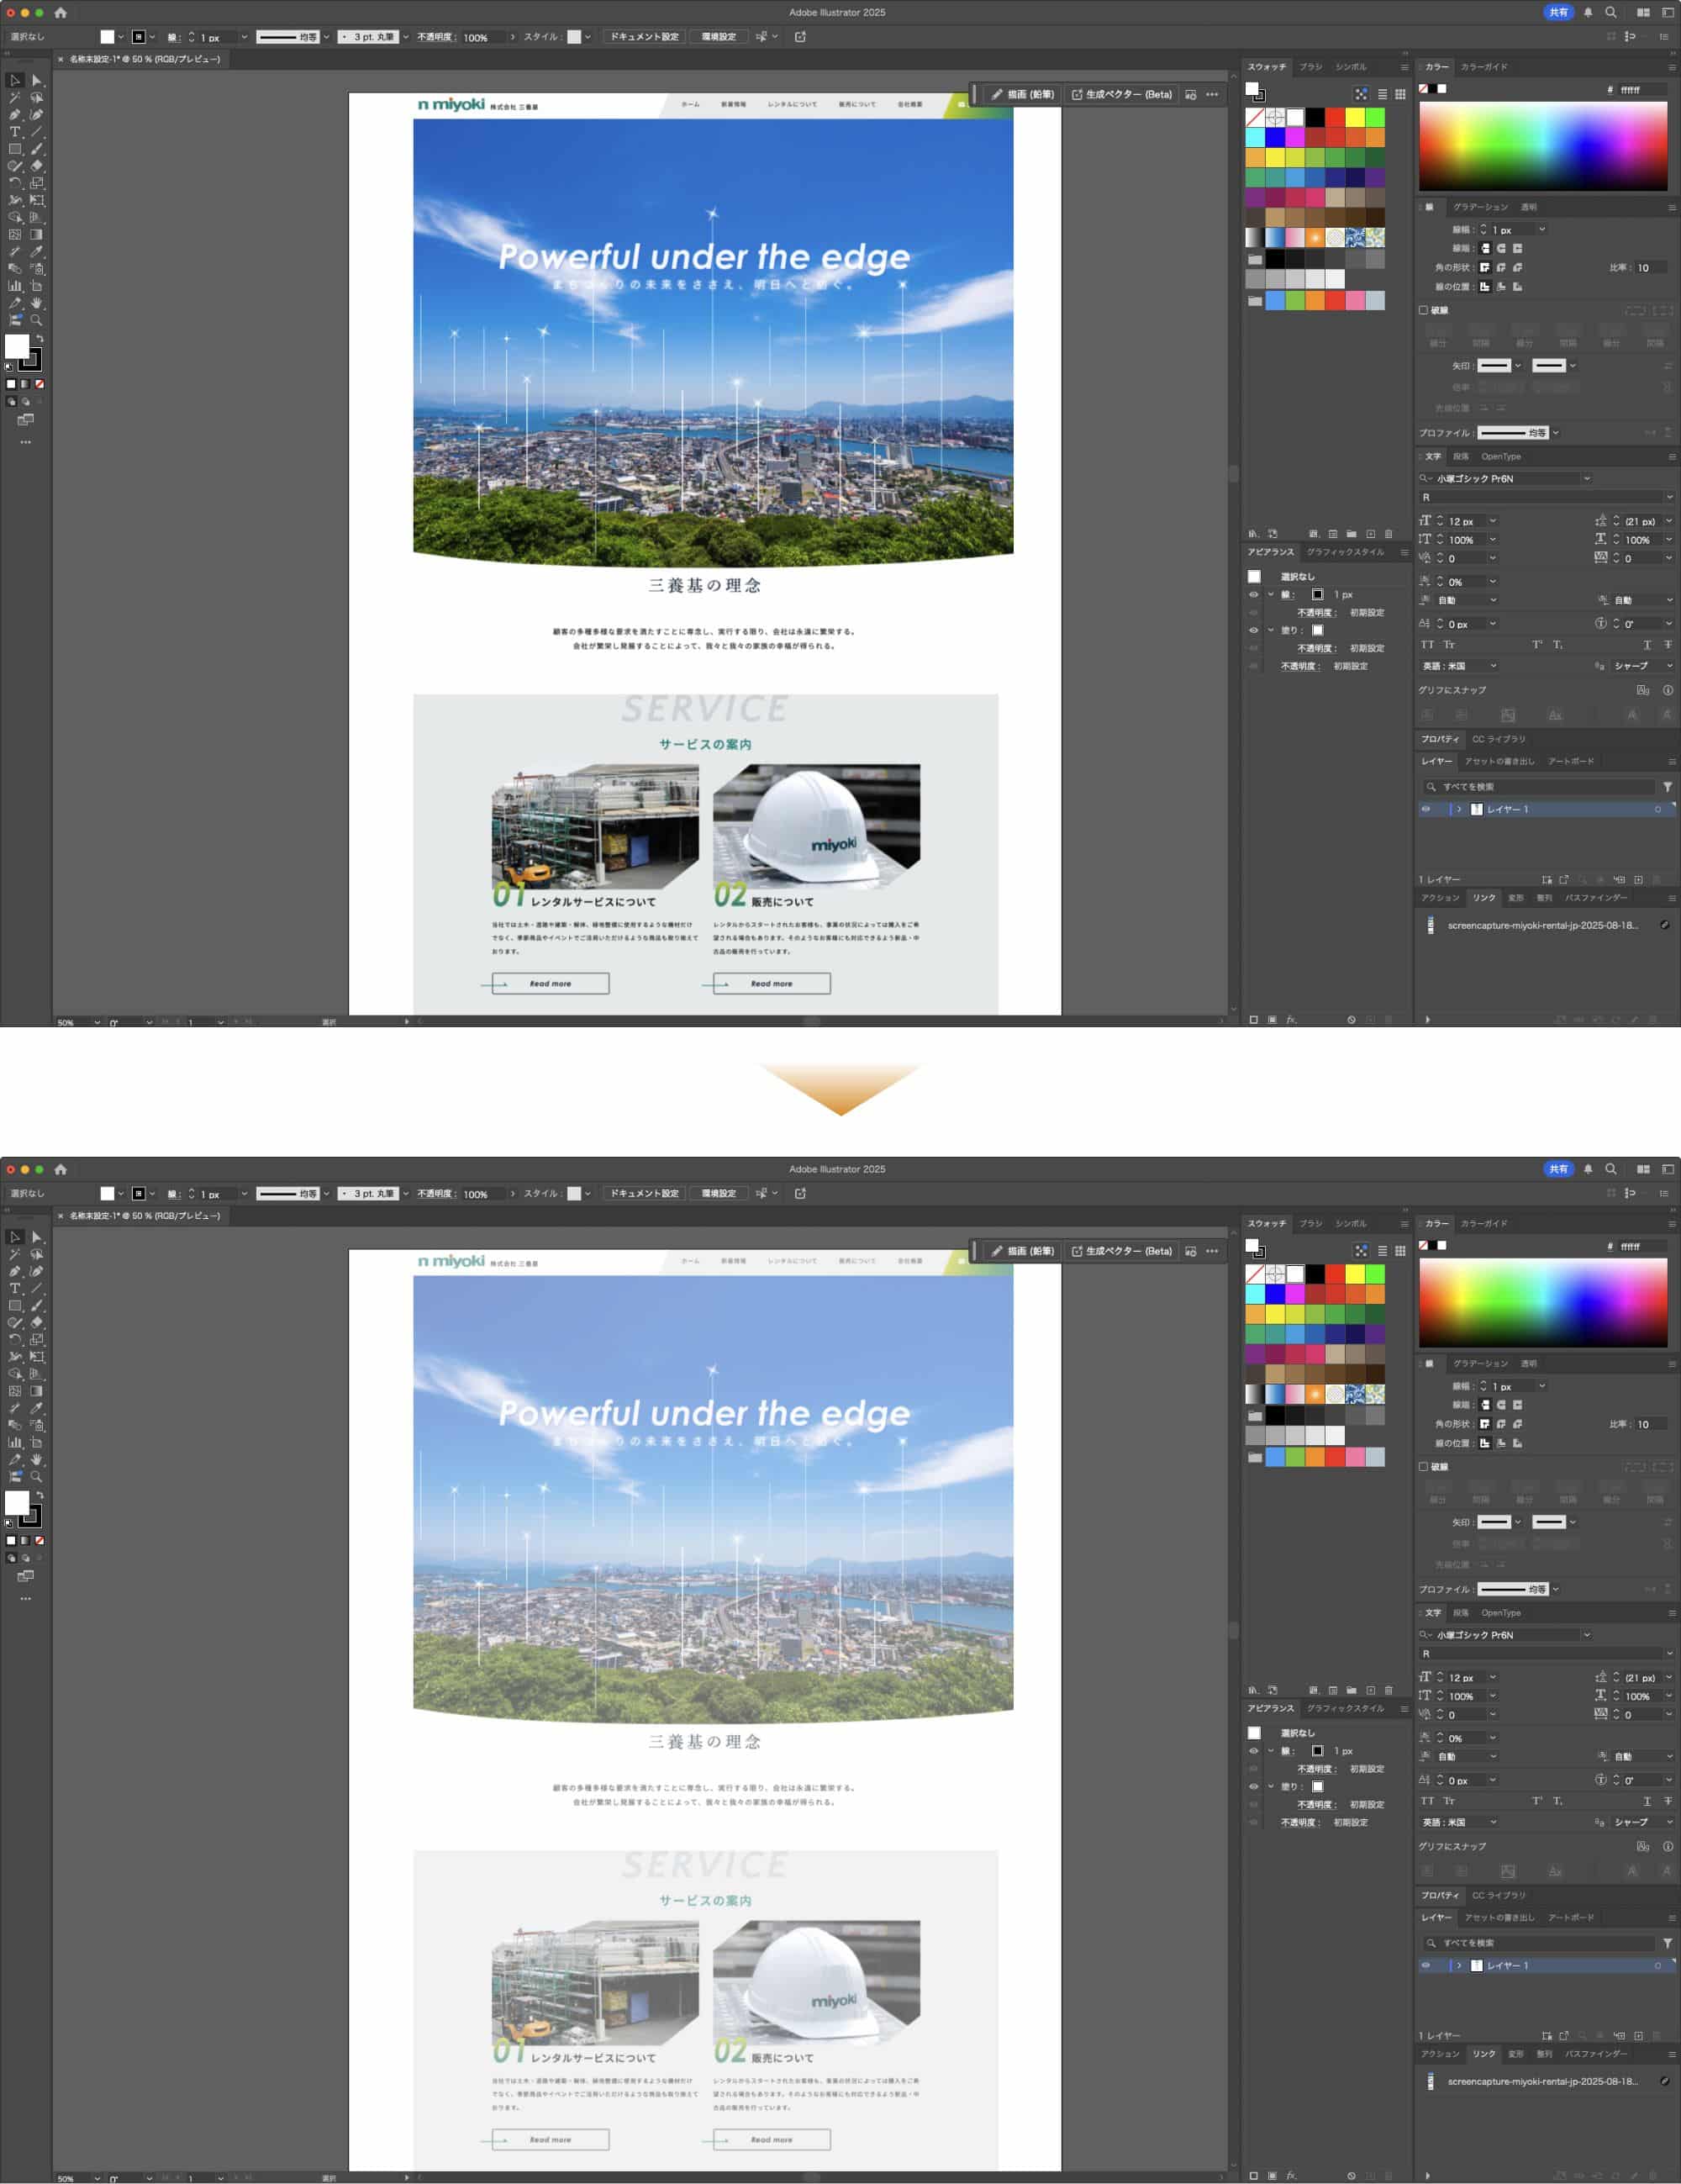Open layers filter funnel icon in upper window
The height and width of the screenshot is (2184, 1681).
[x=1667, y=787]
